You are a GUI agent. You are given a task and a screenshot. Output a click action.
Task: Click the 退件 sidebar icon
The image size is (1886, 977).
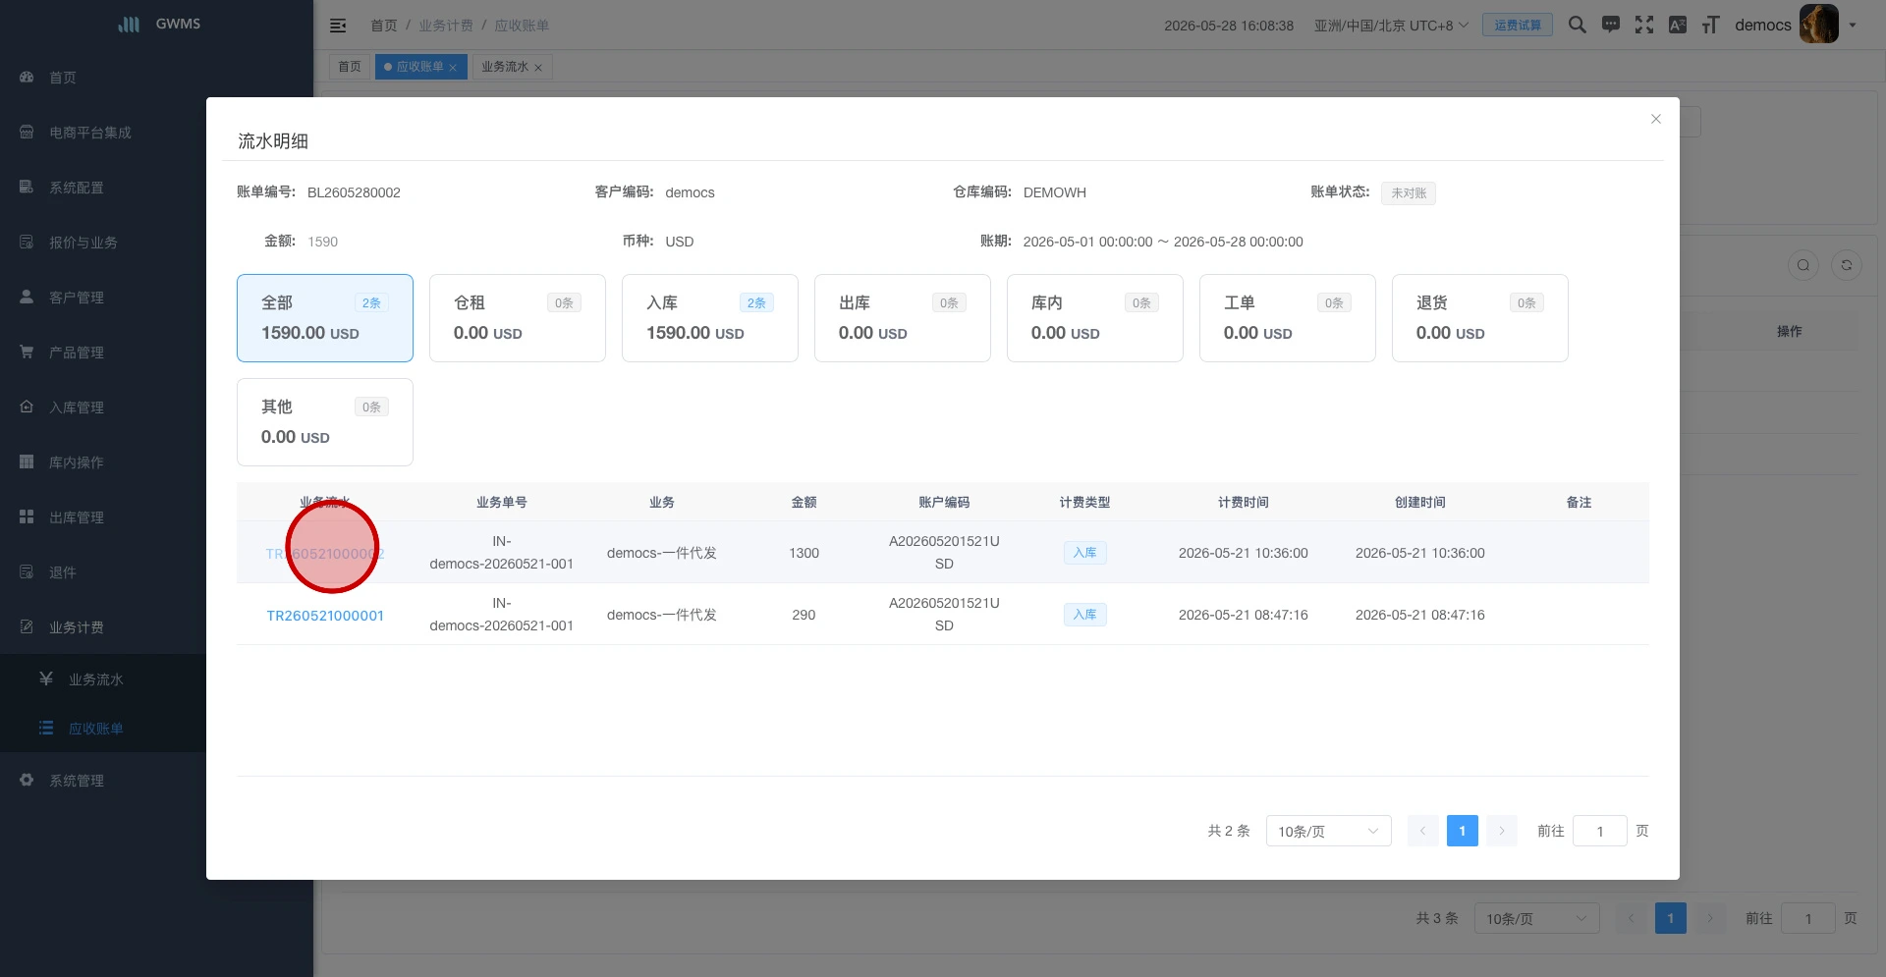coord(27,571)
